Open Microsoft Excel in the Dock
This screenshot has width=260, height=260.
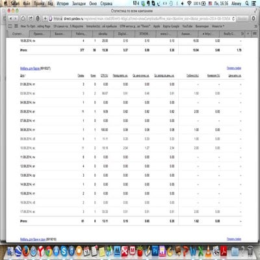tap(201, 252)
